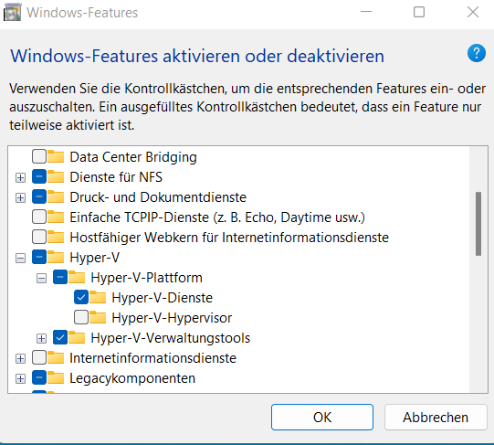Screen dimensions: 494x445
Task: Minimize the Windows-Features window
Action: coord(366,12)
